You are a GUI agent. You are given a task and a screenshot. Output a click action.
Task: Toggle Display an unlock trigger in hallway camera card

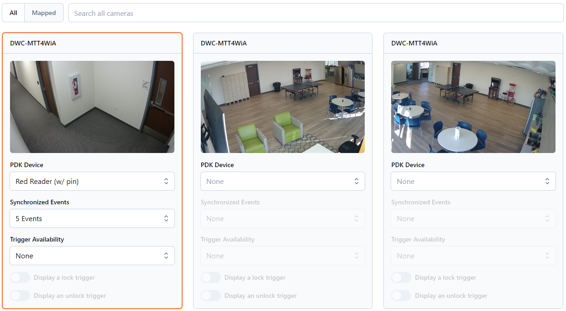pyautogui.click(x=20, y=296)
